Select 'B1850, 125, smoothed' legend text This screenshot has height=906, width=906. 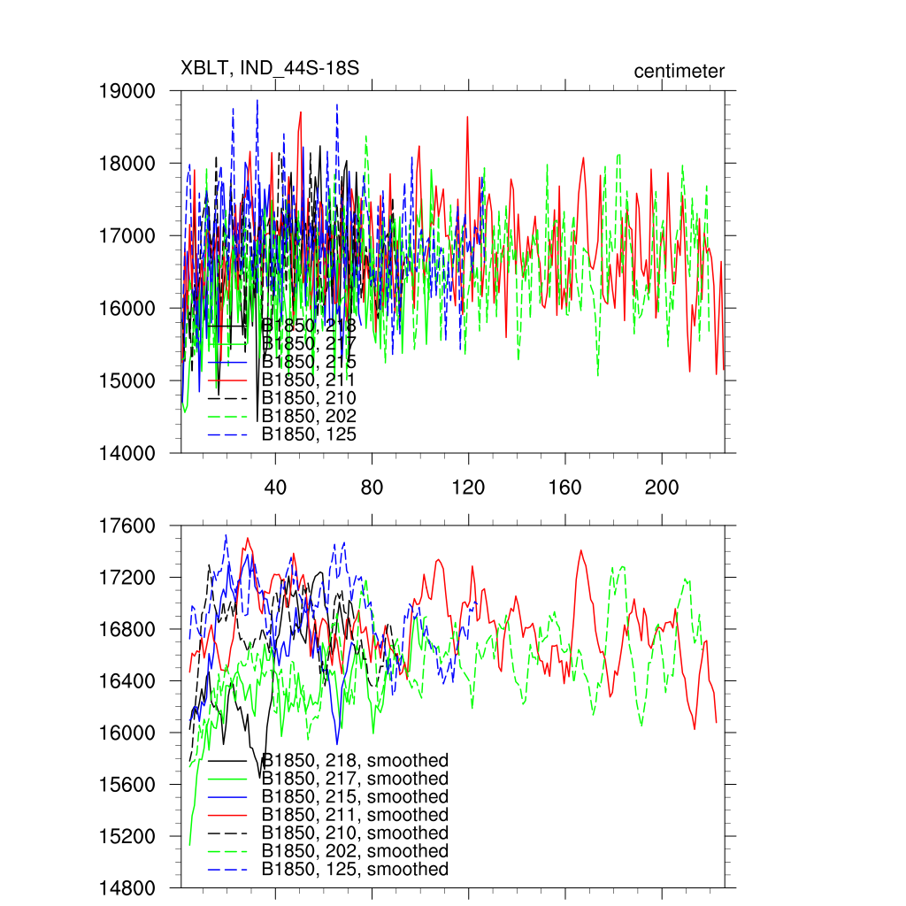coord(355,870)
